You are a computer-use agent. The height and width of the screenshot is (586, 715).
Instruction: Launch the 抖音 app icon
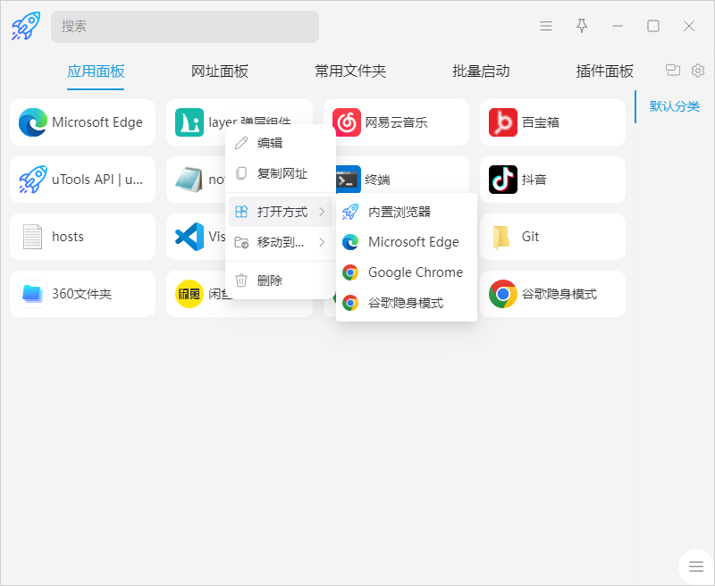pyautogui.click(x=503, y=180)
